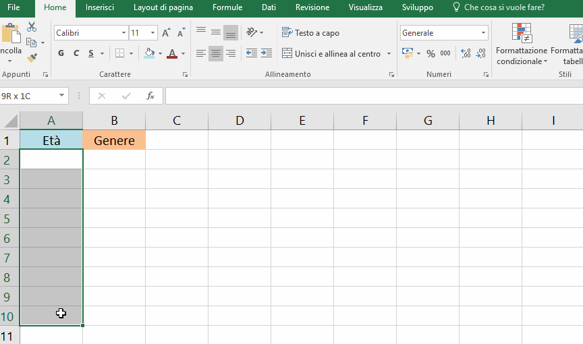The height and width of the screenshot is (344, 583).
Task: Increase indent icon
Action: [267, 53]
